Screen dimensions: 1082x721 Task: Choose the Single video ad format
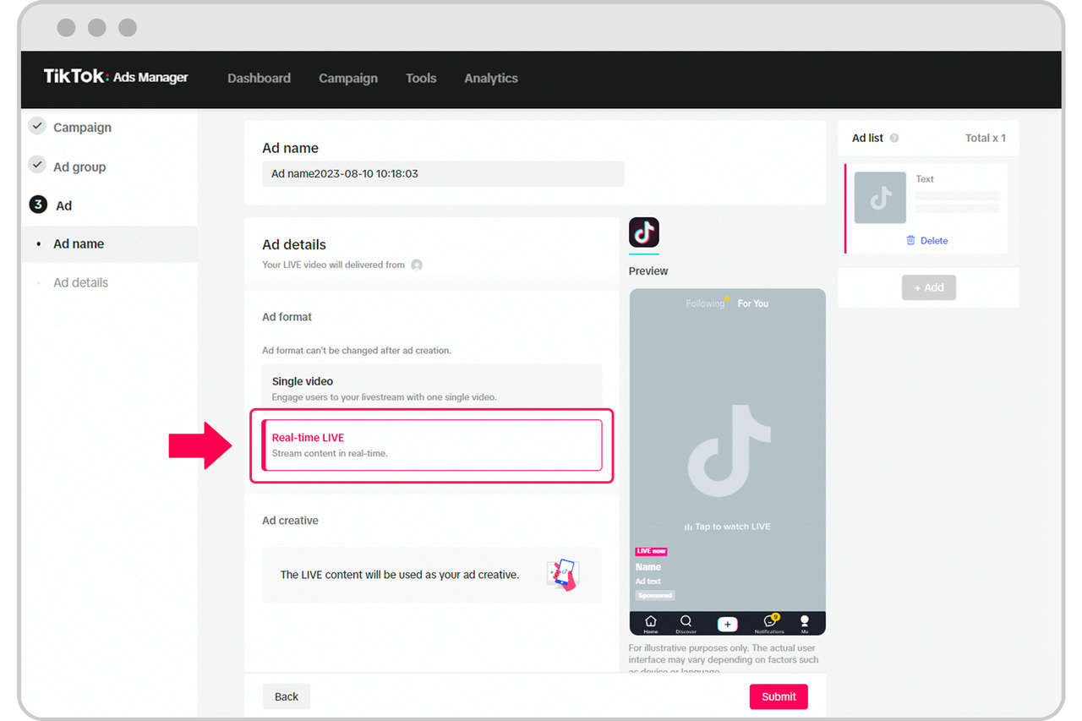click(x=432, y=387)
